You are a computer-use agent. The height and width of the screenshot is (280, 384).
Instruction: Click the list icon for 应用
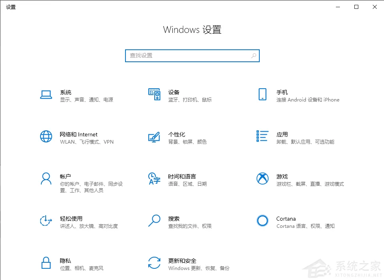click(263, 136)
